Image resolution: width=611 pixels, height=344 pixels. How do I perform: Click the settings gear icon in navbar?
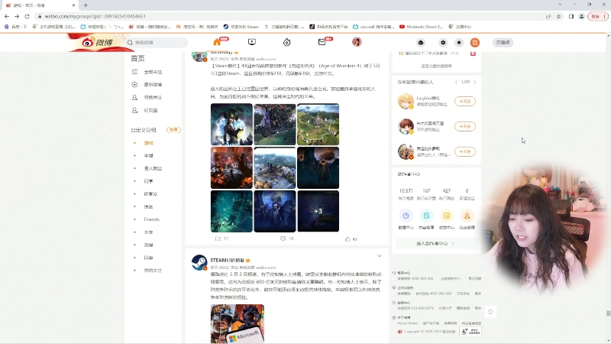pos(443,43)
